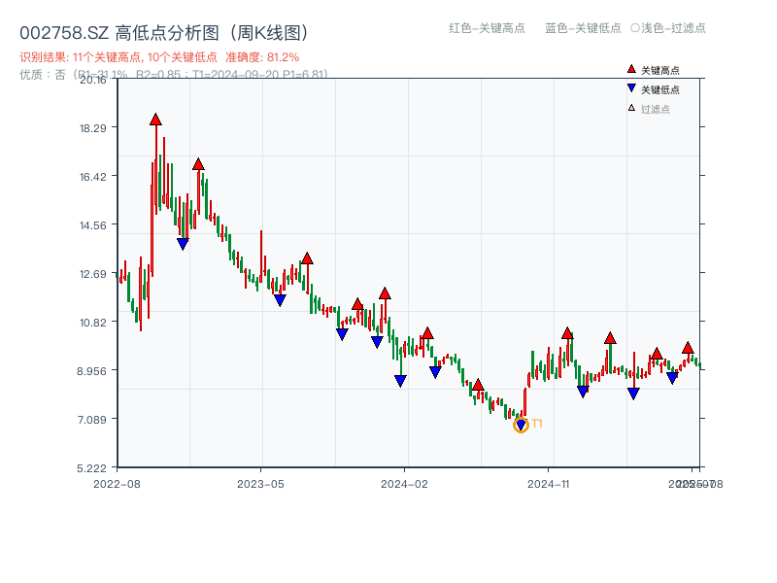The height and width of the screenshot is (583, 777).
Task: Select the blue triangle below the T1 annotation
Action: (521, 424)
